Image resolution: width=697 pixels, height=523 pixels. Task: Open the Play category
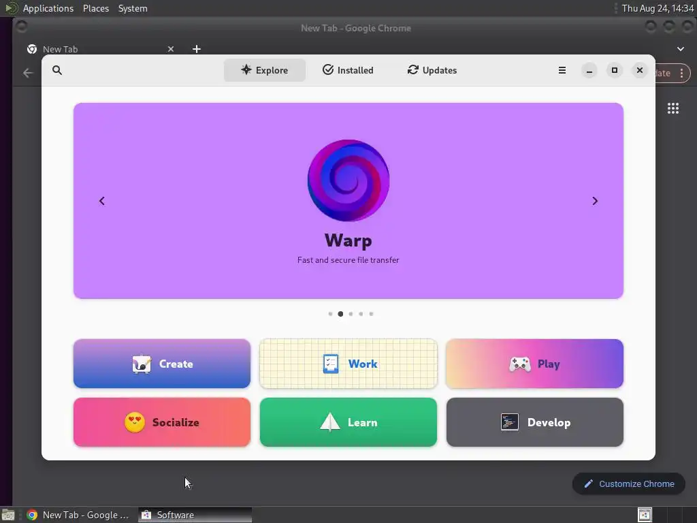tap(535, 364)
